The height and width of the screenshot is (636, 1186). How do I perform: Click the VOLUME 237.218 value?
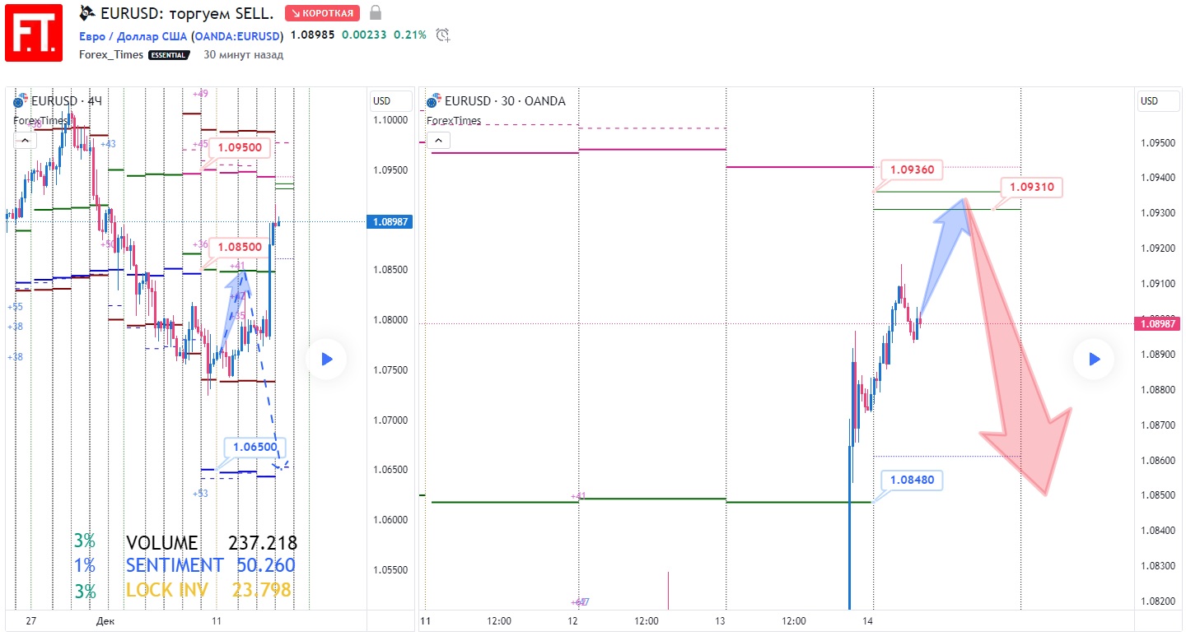point(263,543)
